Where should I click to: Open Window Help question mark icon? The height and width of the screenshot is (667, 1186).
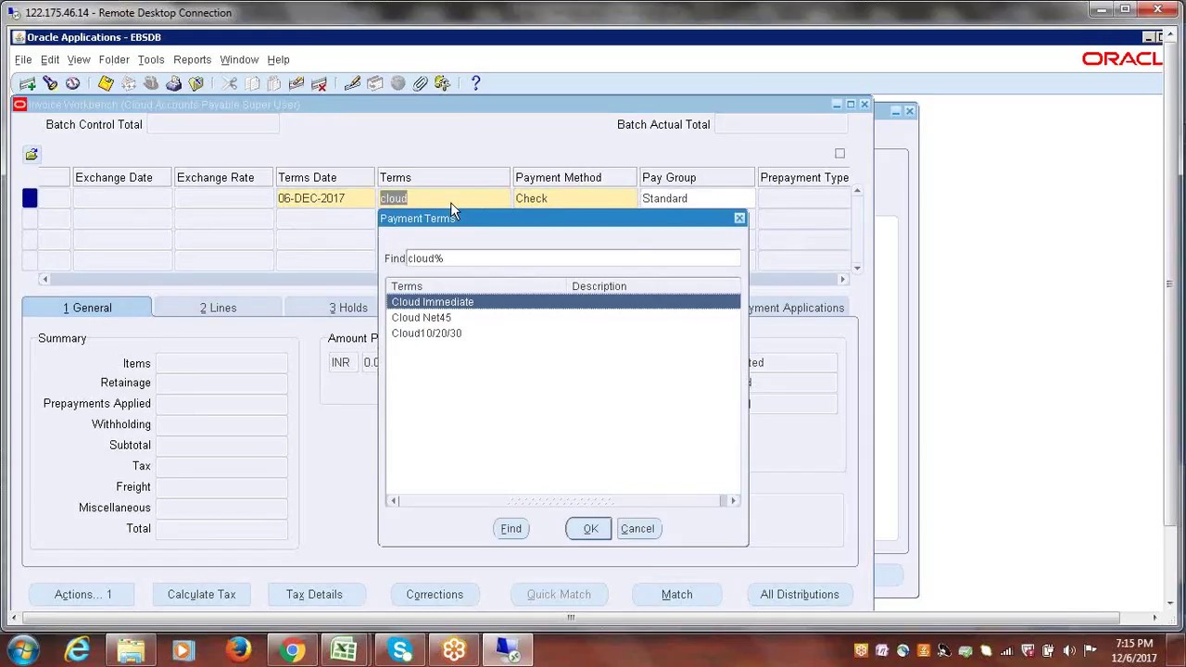[475, 83]
